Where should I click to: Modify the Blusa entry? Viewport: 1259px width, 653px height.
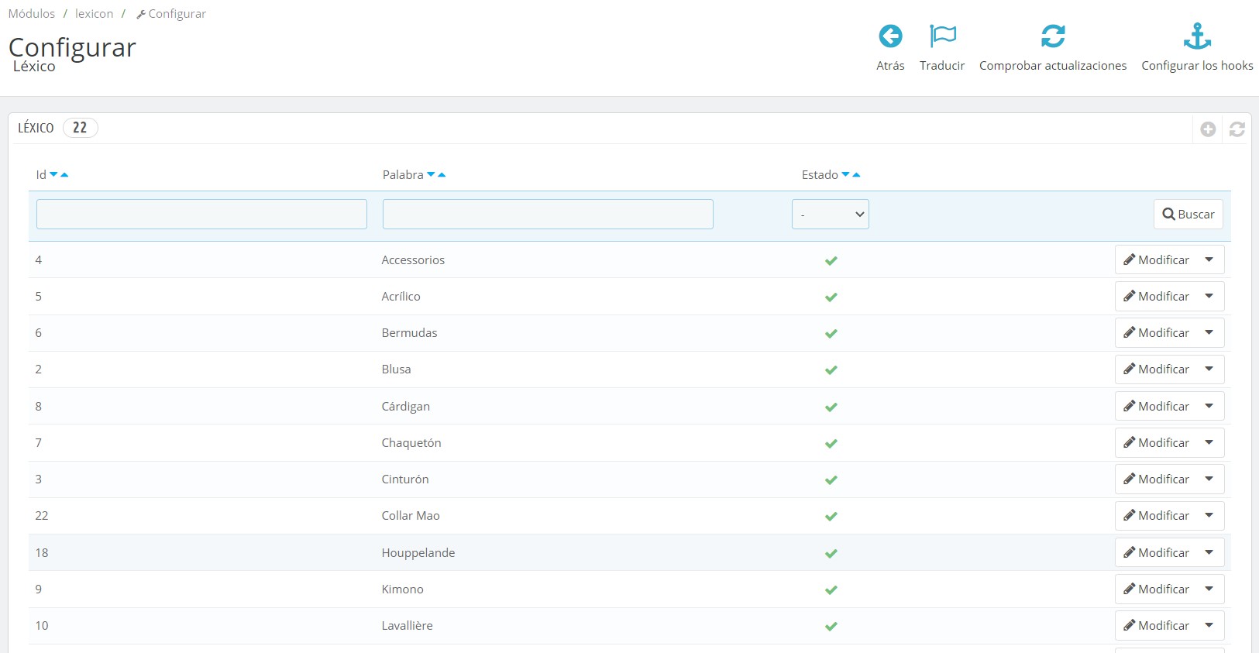pyautogui.click(x=1156, y=369)
